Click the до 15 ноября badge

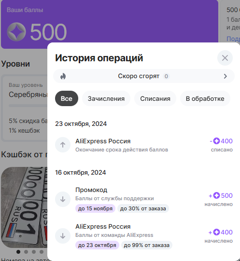[x=95, y=208]
